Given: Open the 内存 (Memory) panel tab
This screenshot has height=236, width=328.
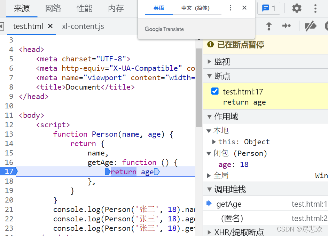Looking at the screenshot, I should (116, 9).
